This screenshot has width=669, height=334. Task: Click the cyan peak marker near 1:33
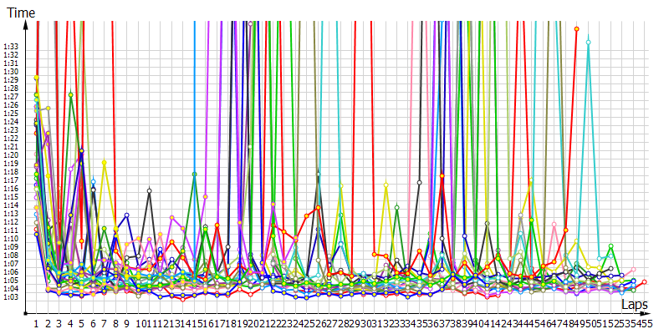click(589, 42)
